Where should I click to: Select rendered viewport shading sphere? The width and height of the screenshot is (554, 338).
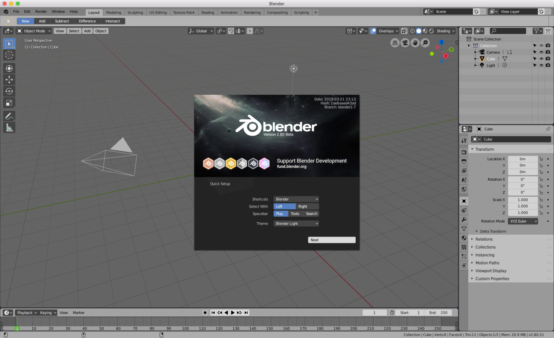[x=431, y=31]
